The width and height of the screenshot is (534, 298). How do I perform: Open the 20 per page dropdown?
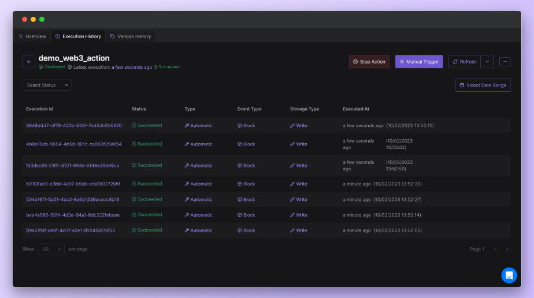(51, 249)
